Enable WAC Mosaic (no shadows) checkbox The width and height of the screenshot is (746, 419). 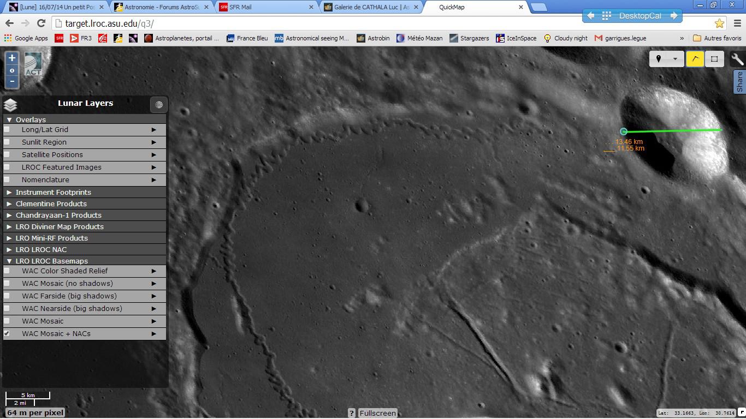click(x=7, y=283)
